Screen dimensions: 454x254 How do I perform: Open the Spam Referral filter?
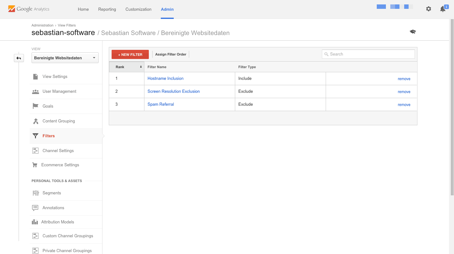(161, 104)
